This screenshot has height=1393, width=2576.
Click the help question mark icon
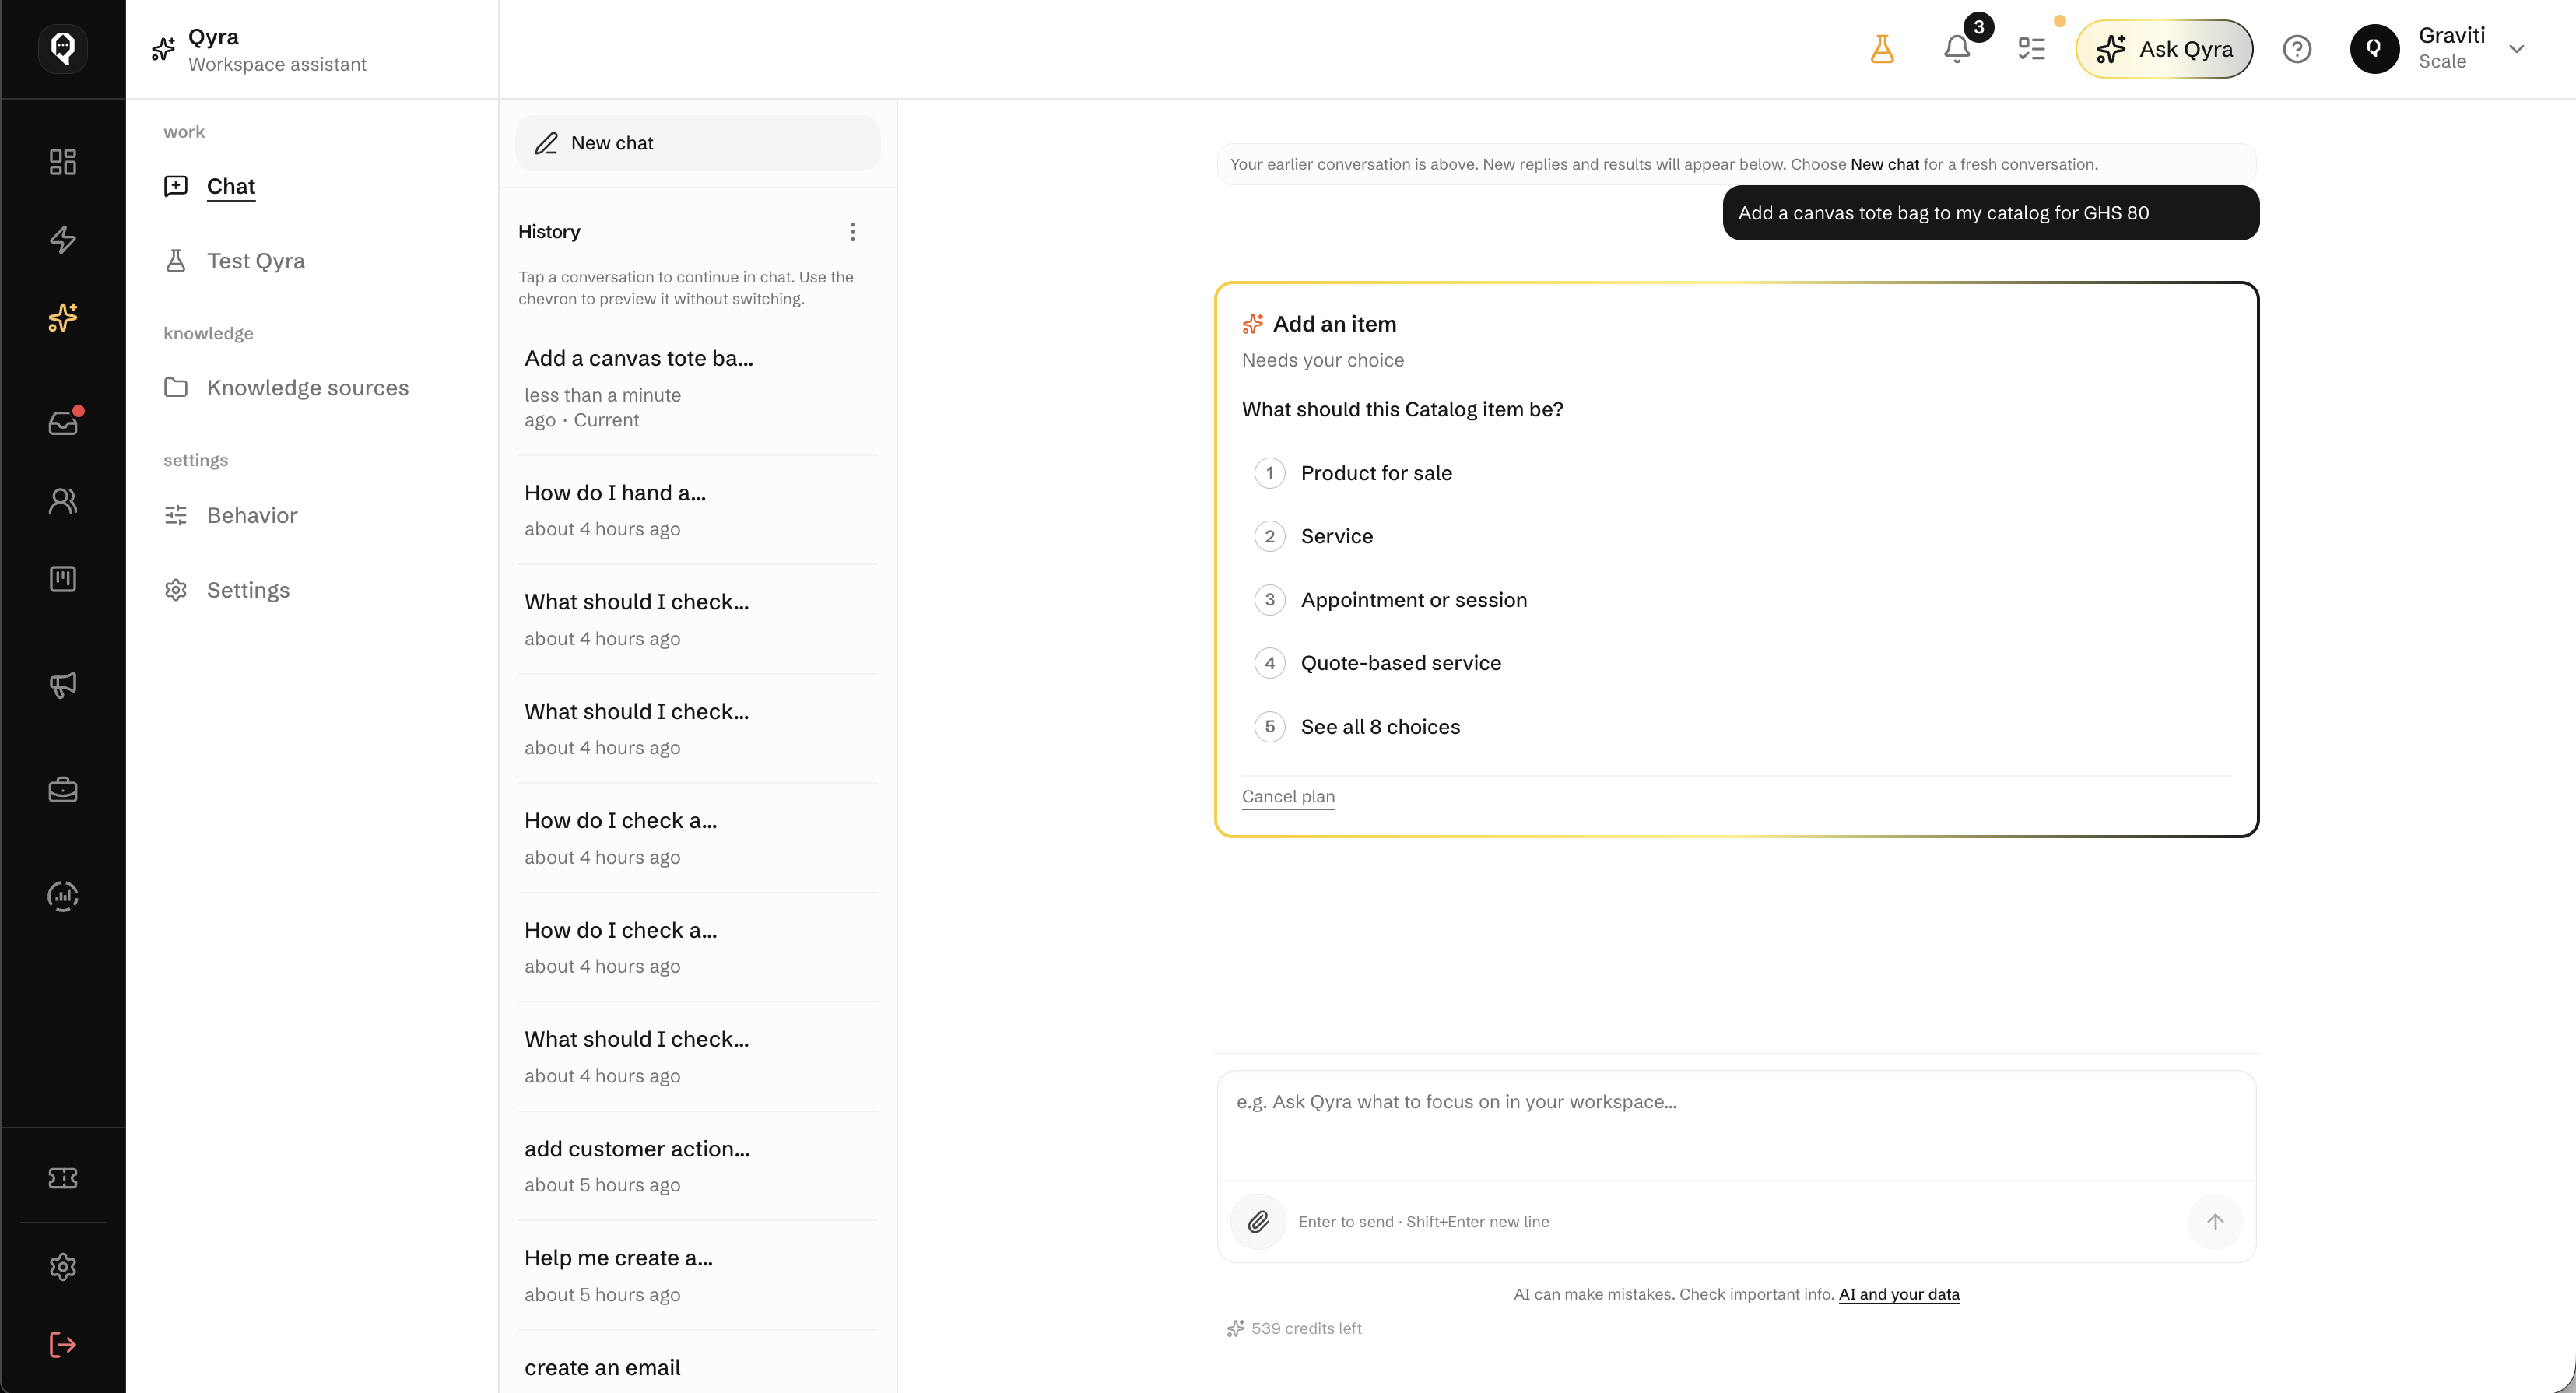tap(2297, 49)
